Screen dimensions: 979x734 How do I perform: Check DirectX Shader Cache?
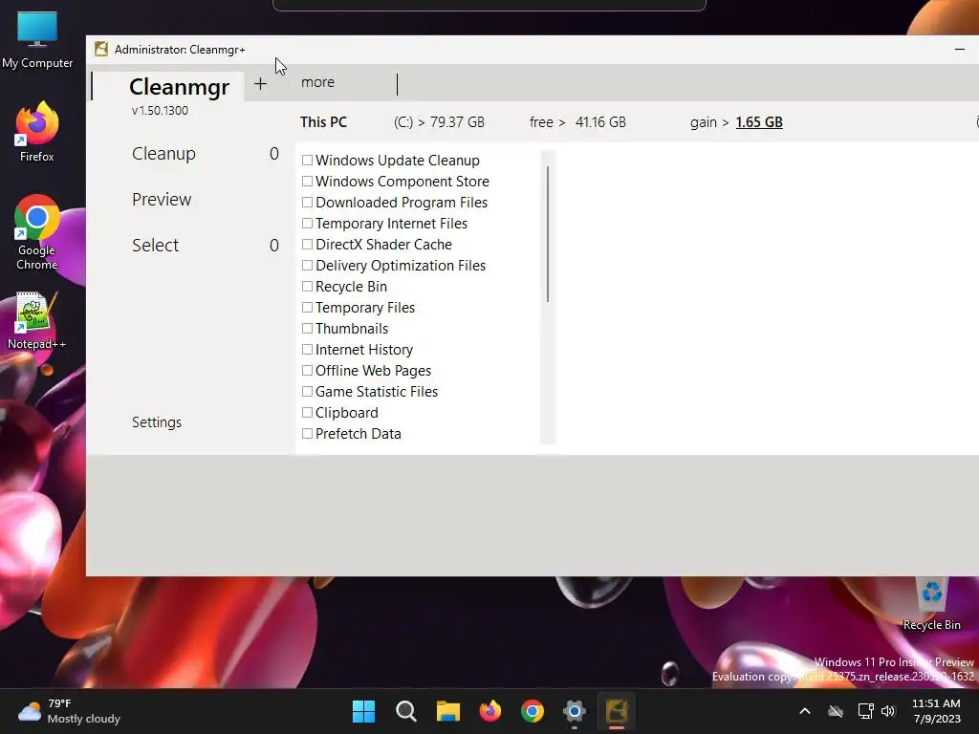pyautogui.click(x=307, y=244)
